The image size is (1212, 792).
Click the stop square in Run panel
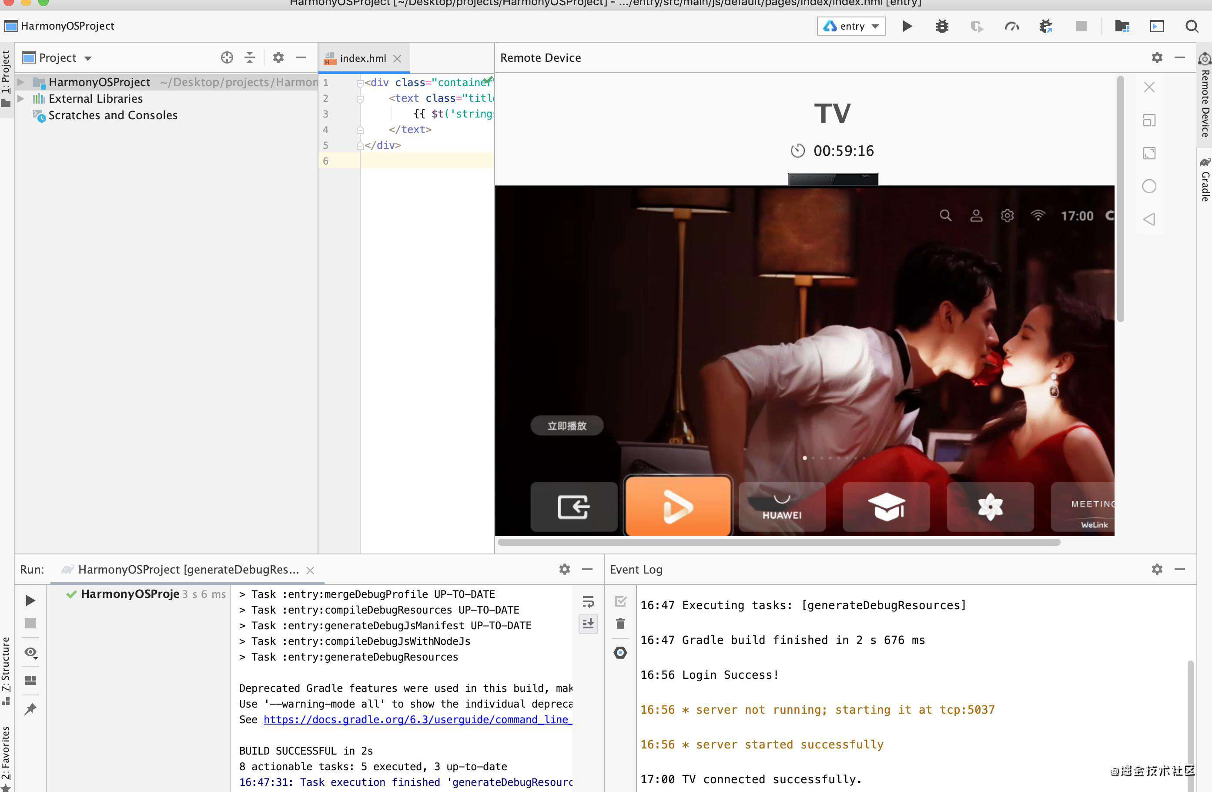click(x=30, y=623)
